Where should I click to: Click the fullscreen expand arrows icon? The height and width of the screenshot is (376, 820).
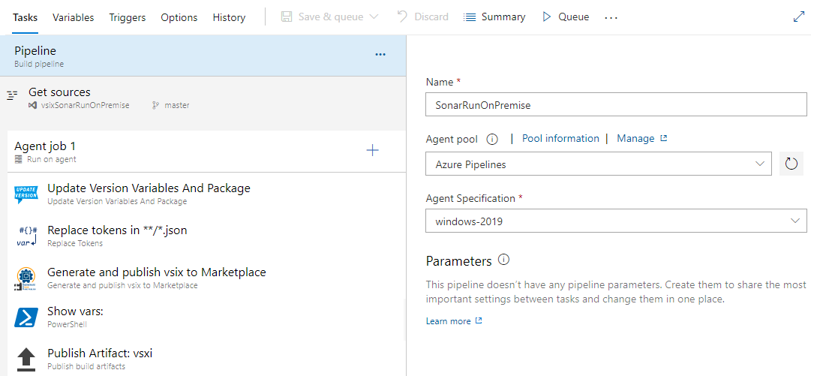tap(799, 17)
